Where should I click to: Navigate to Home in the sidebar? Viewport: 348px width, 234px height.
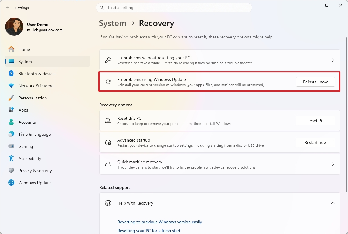click(24, 49)
